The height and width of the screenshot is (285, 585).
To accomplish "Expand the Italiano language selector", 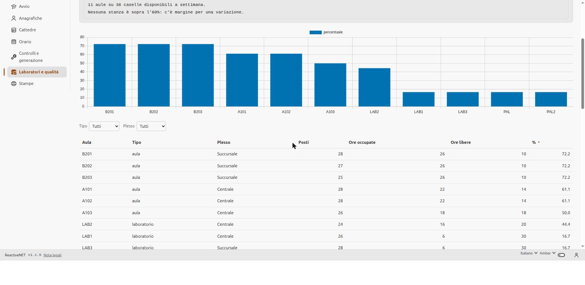I will [x=529, y=253].
